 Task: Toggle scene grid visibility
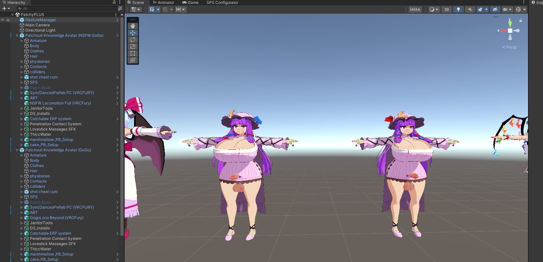coord(152,9)
